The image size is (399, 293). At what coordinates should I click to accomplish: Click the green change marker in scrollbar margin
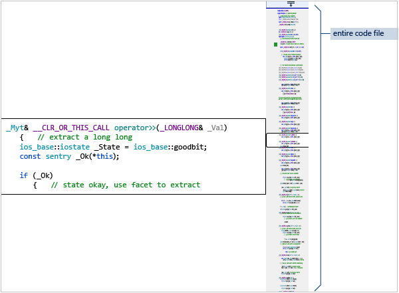275,45
